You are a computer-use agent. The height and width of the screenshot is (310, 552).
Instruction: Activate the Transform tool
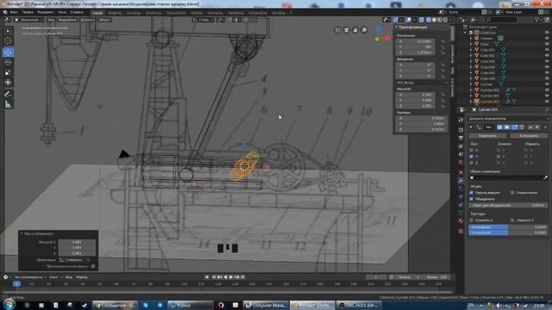pyautogui.click(x=8, y=83)
